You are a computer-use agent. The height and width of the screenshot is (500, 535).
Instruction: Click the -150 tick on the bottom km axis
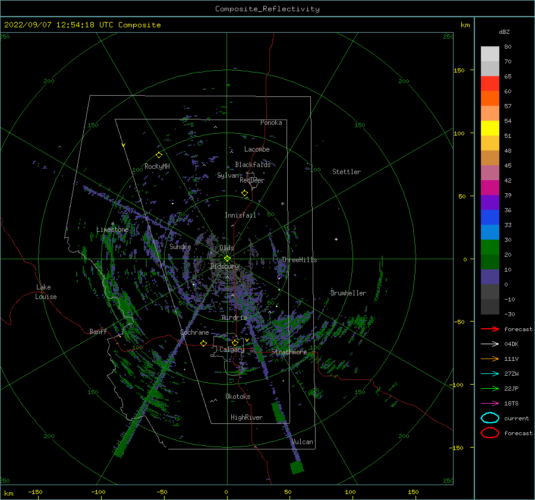click(35, 492)
